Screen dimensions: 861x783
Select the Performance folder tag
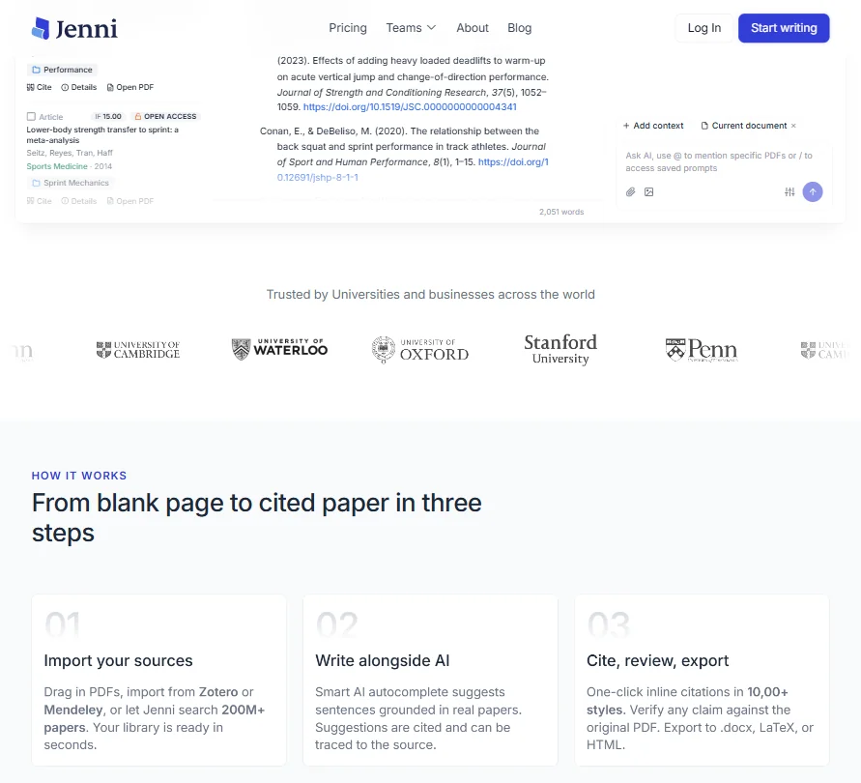[62, 70]
